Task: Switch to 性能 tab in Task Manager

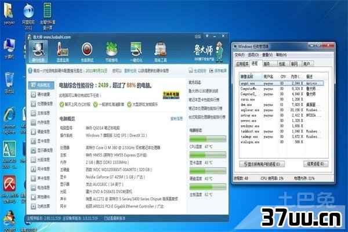Action: tap(282, 64)
